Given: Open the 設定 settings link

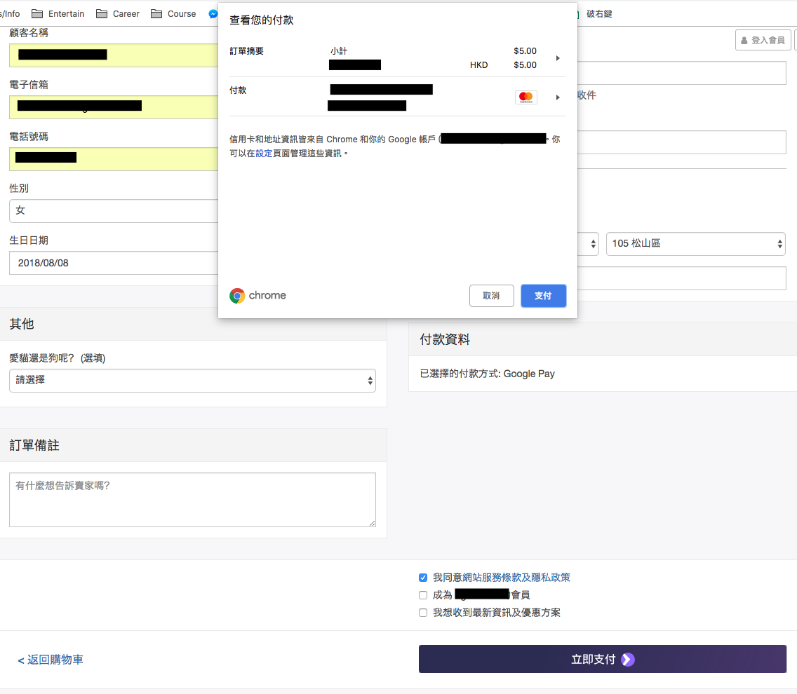Looking at the screenshot, I should 264,154.
